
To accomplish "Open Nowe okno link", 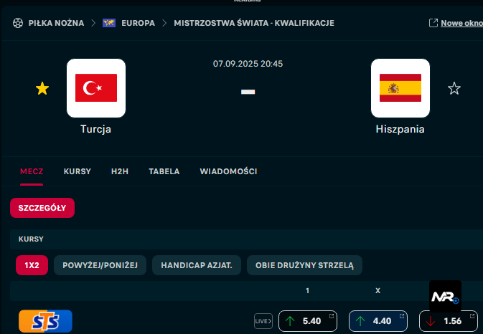I will click(460, 23).
